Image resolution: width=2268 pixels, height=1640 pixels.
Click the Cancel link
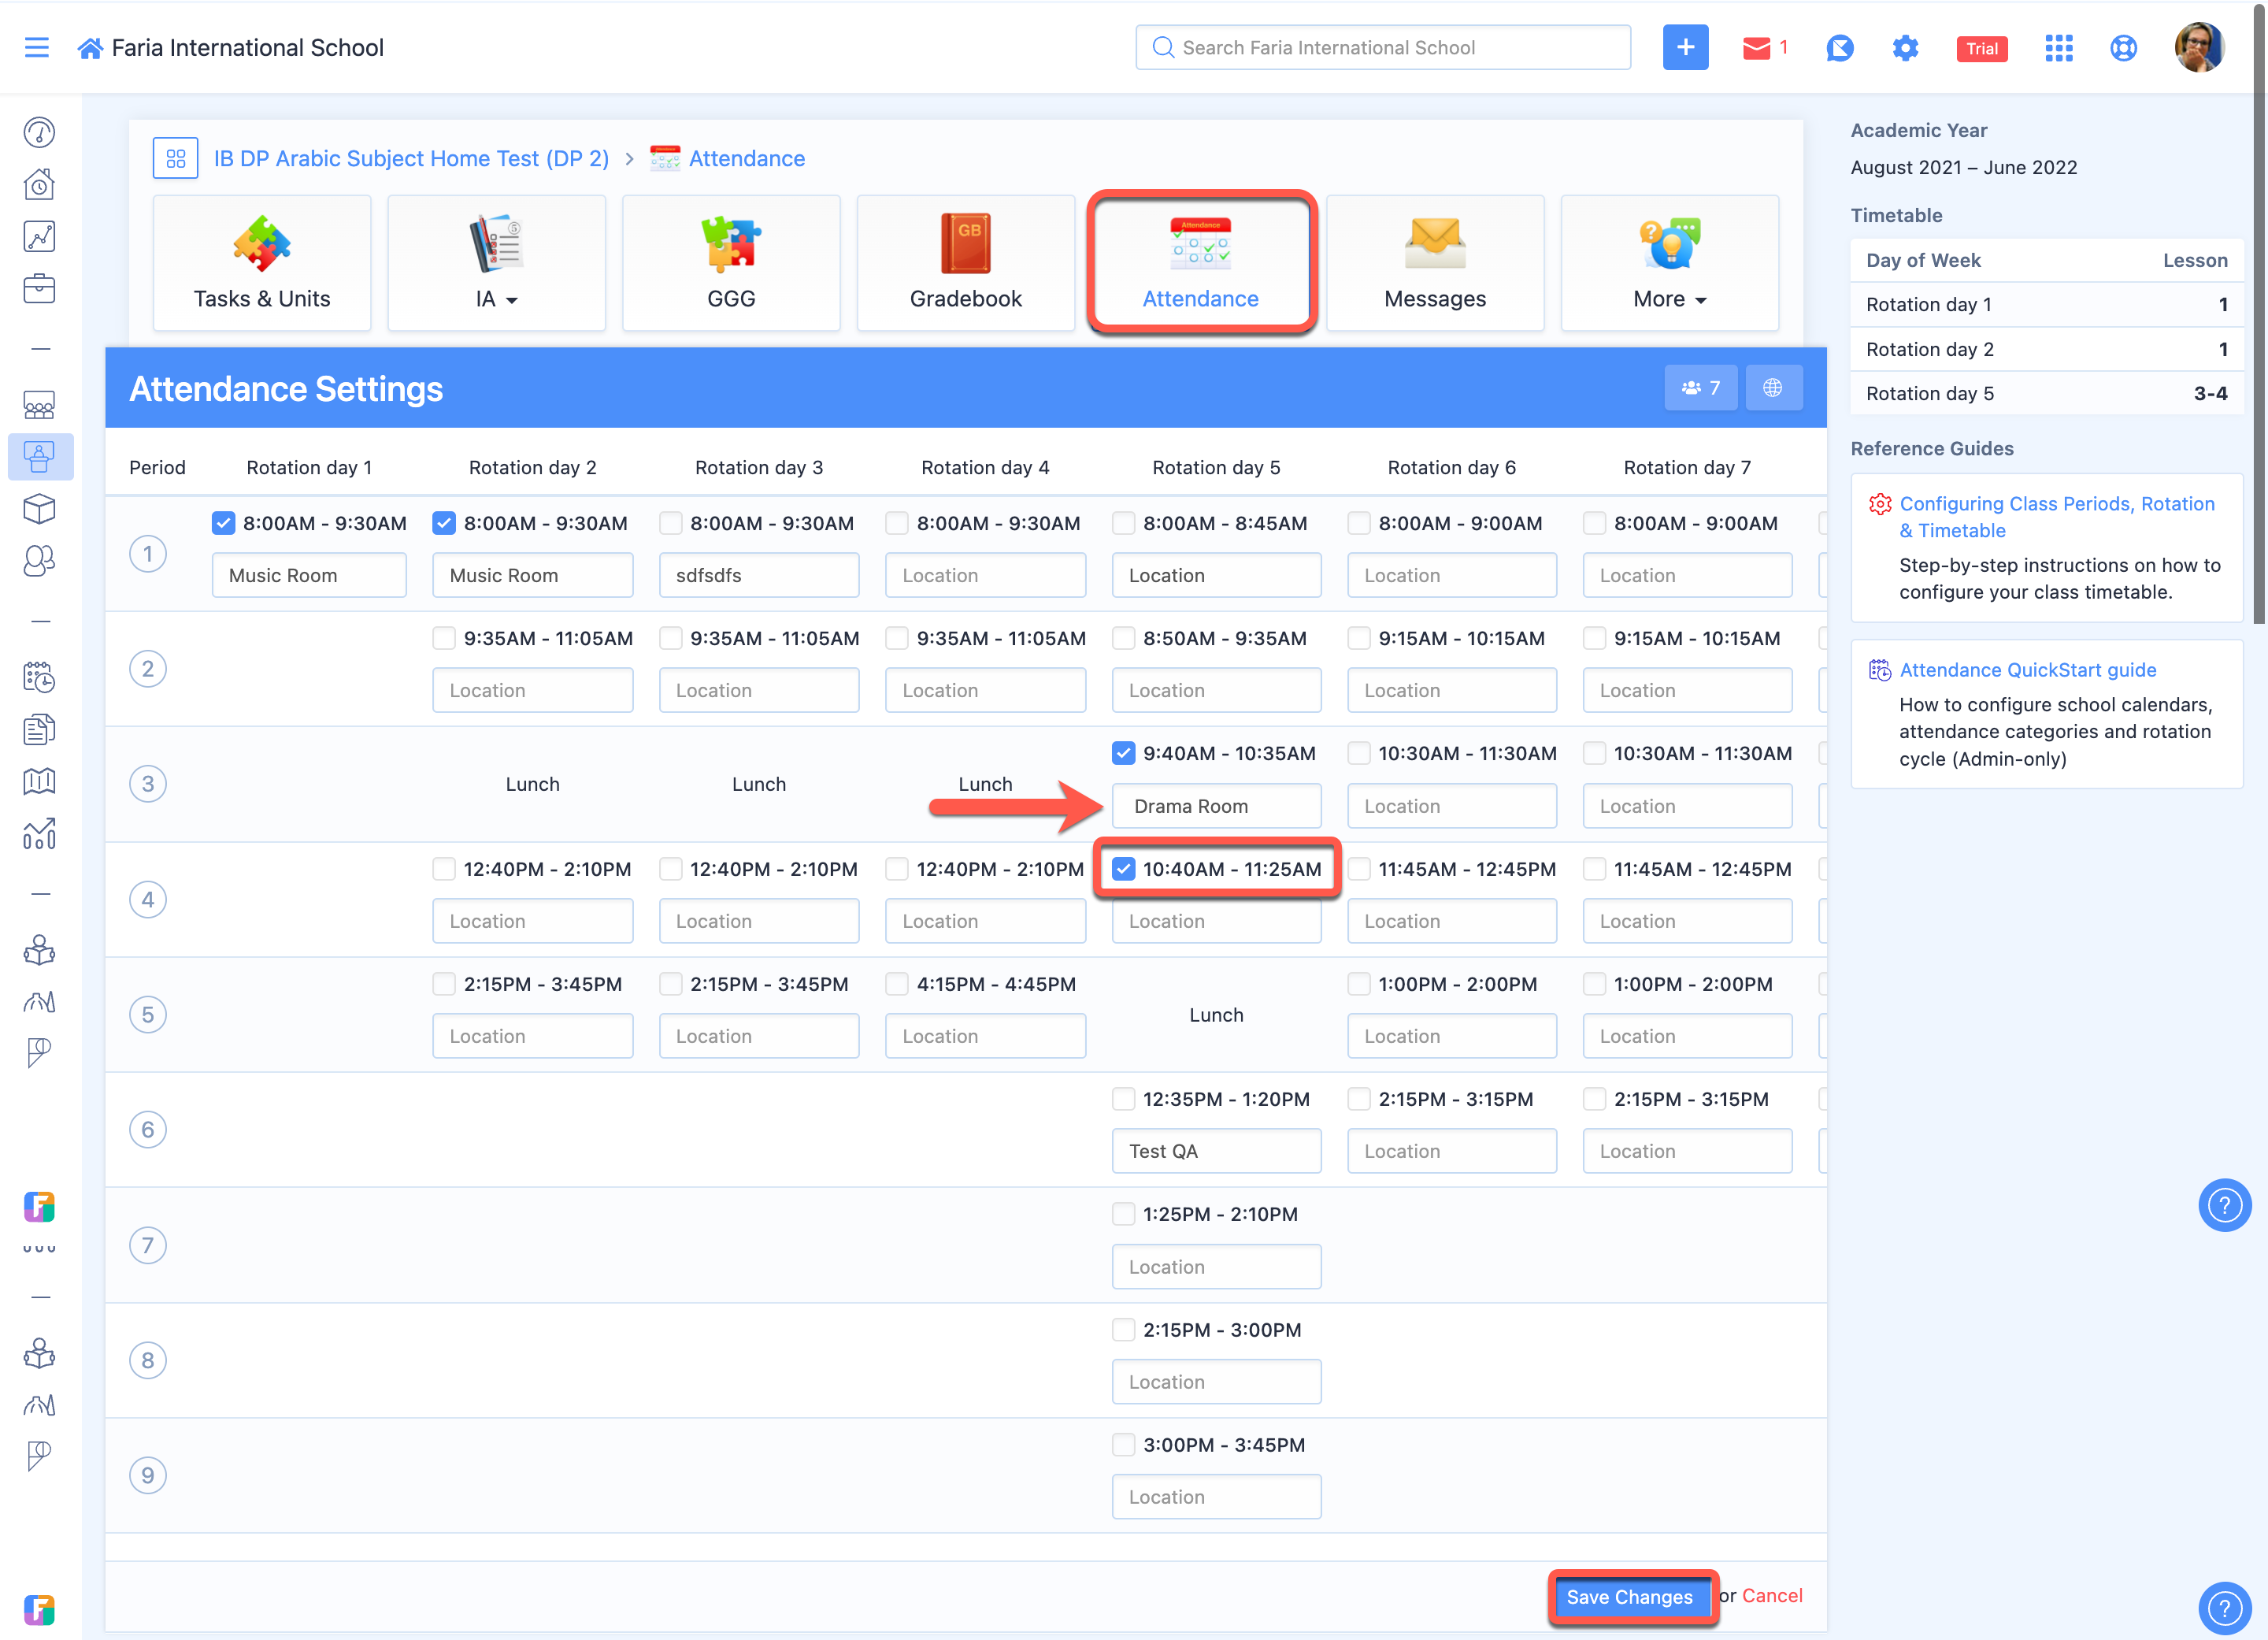point(1772,1596)
